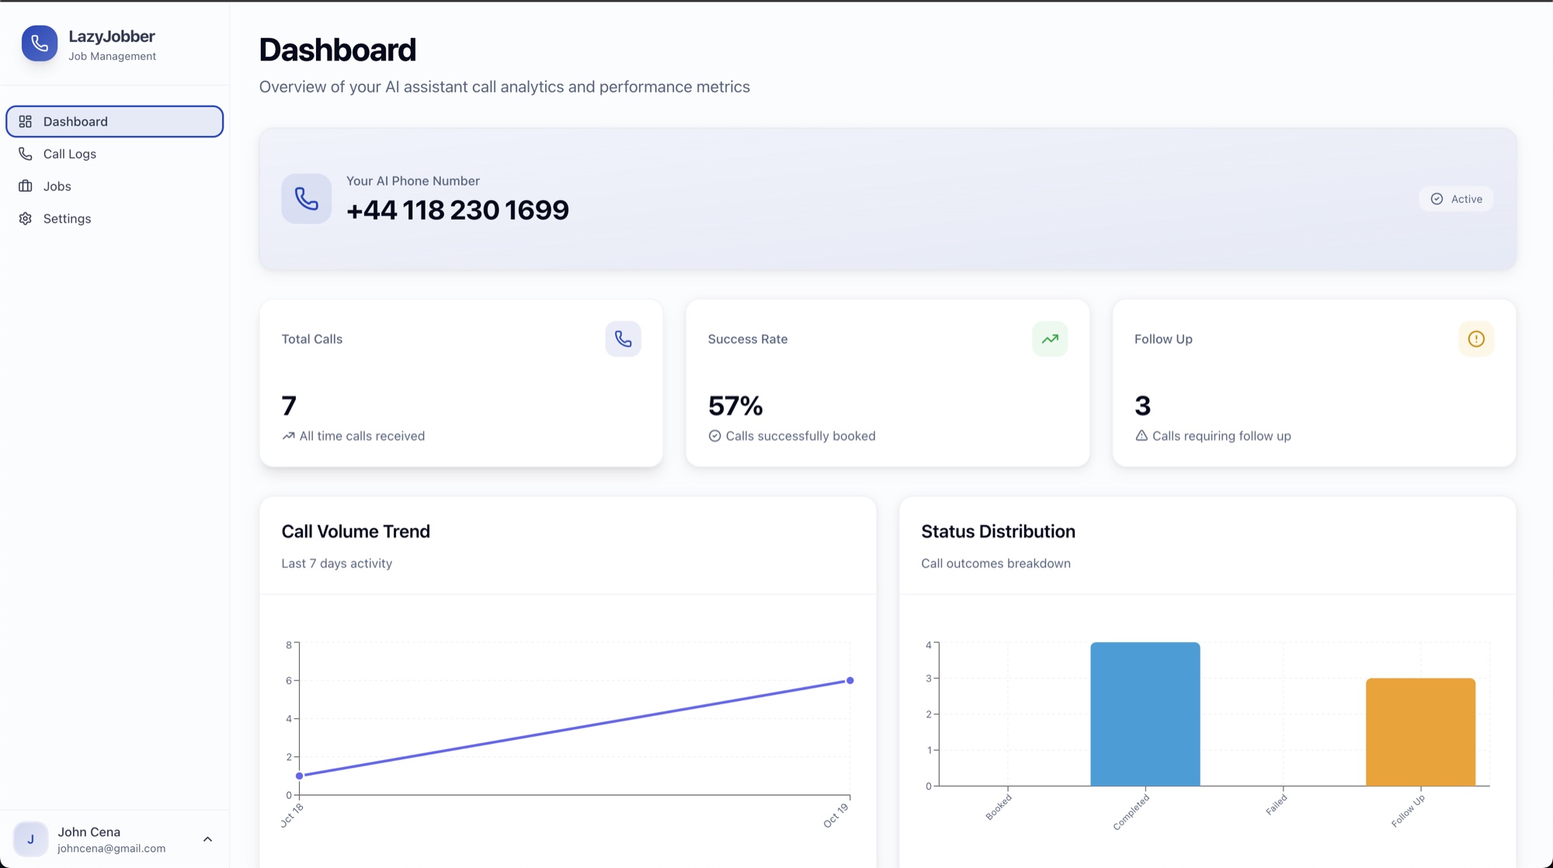Switch to the Call Logs section
1553x868 pixels.
69,153
